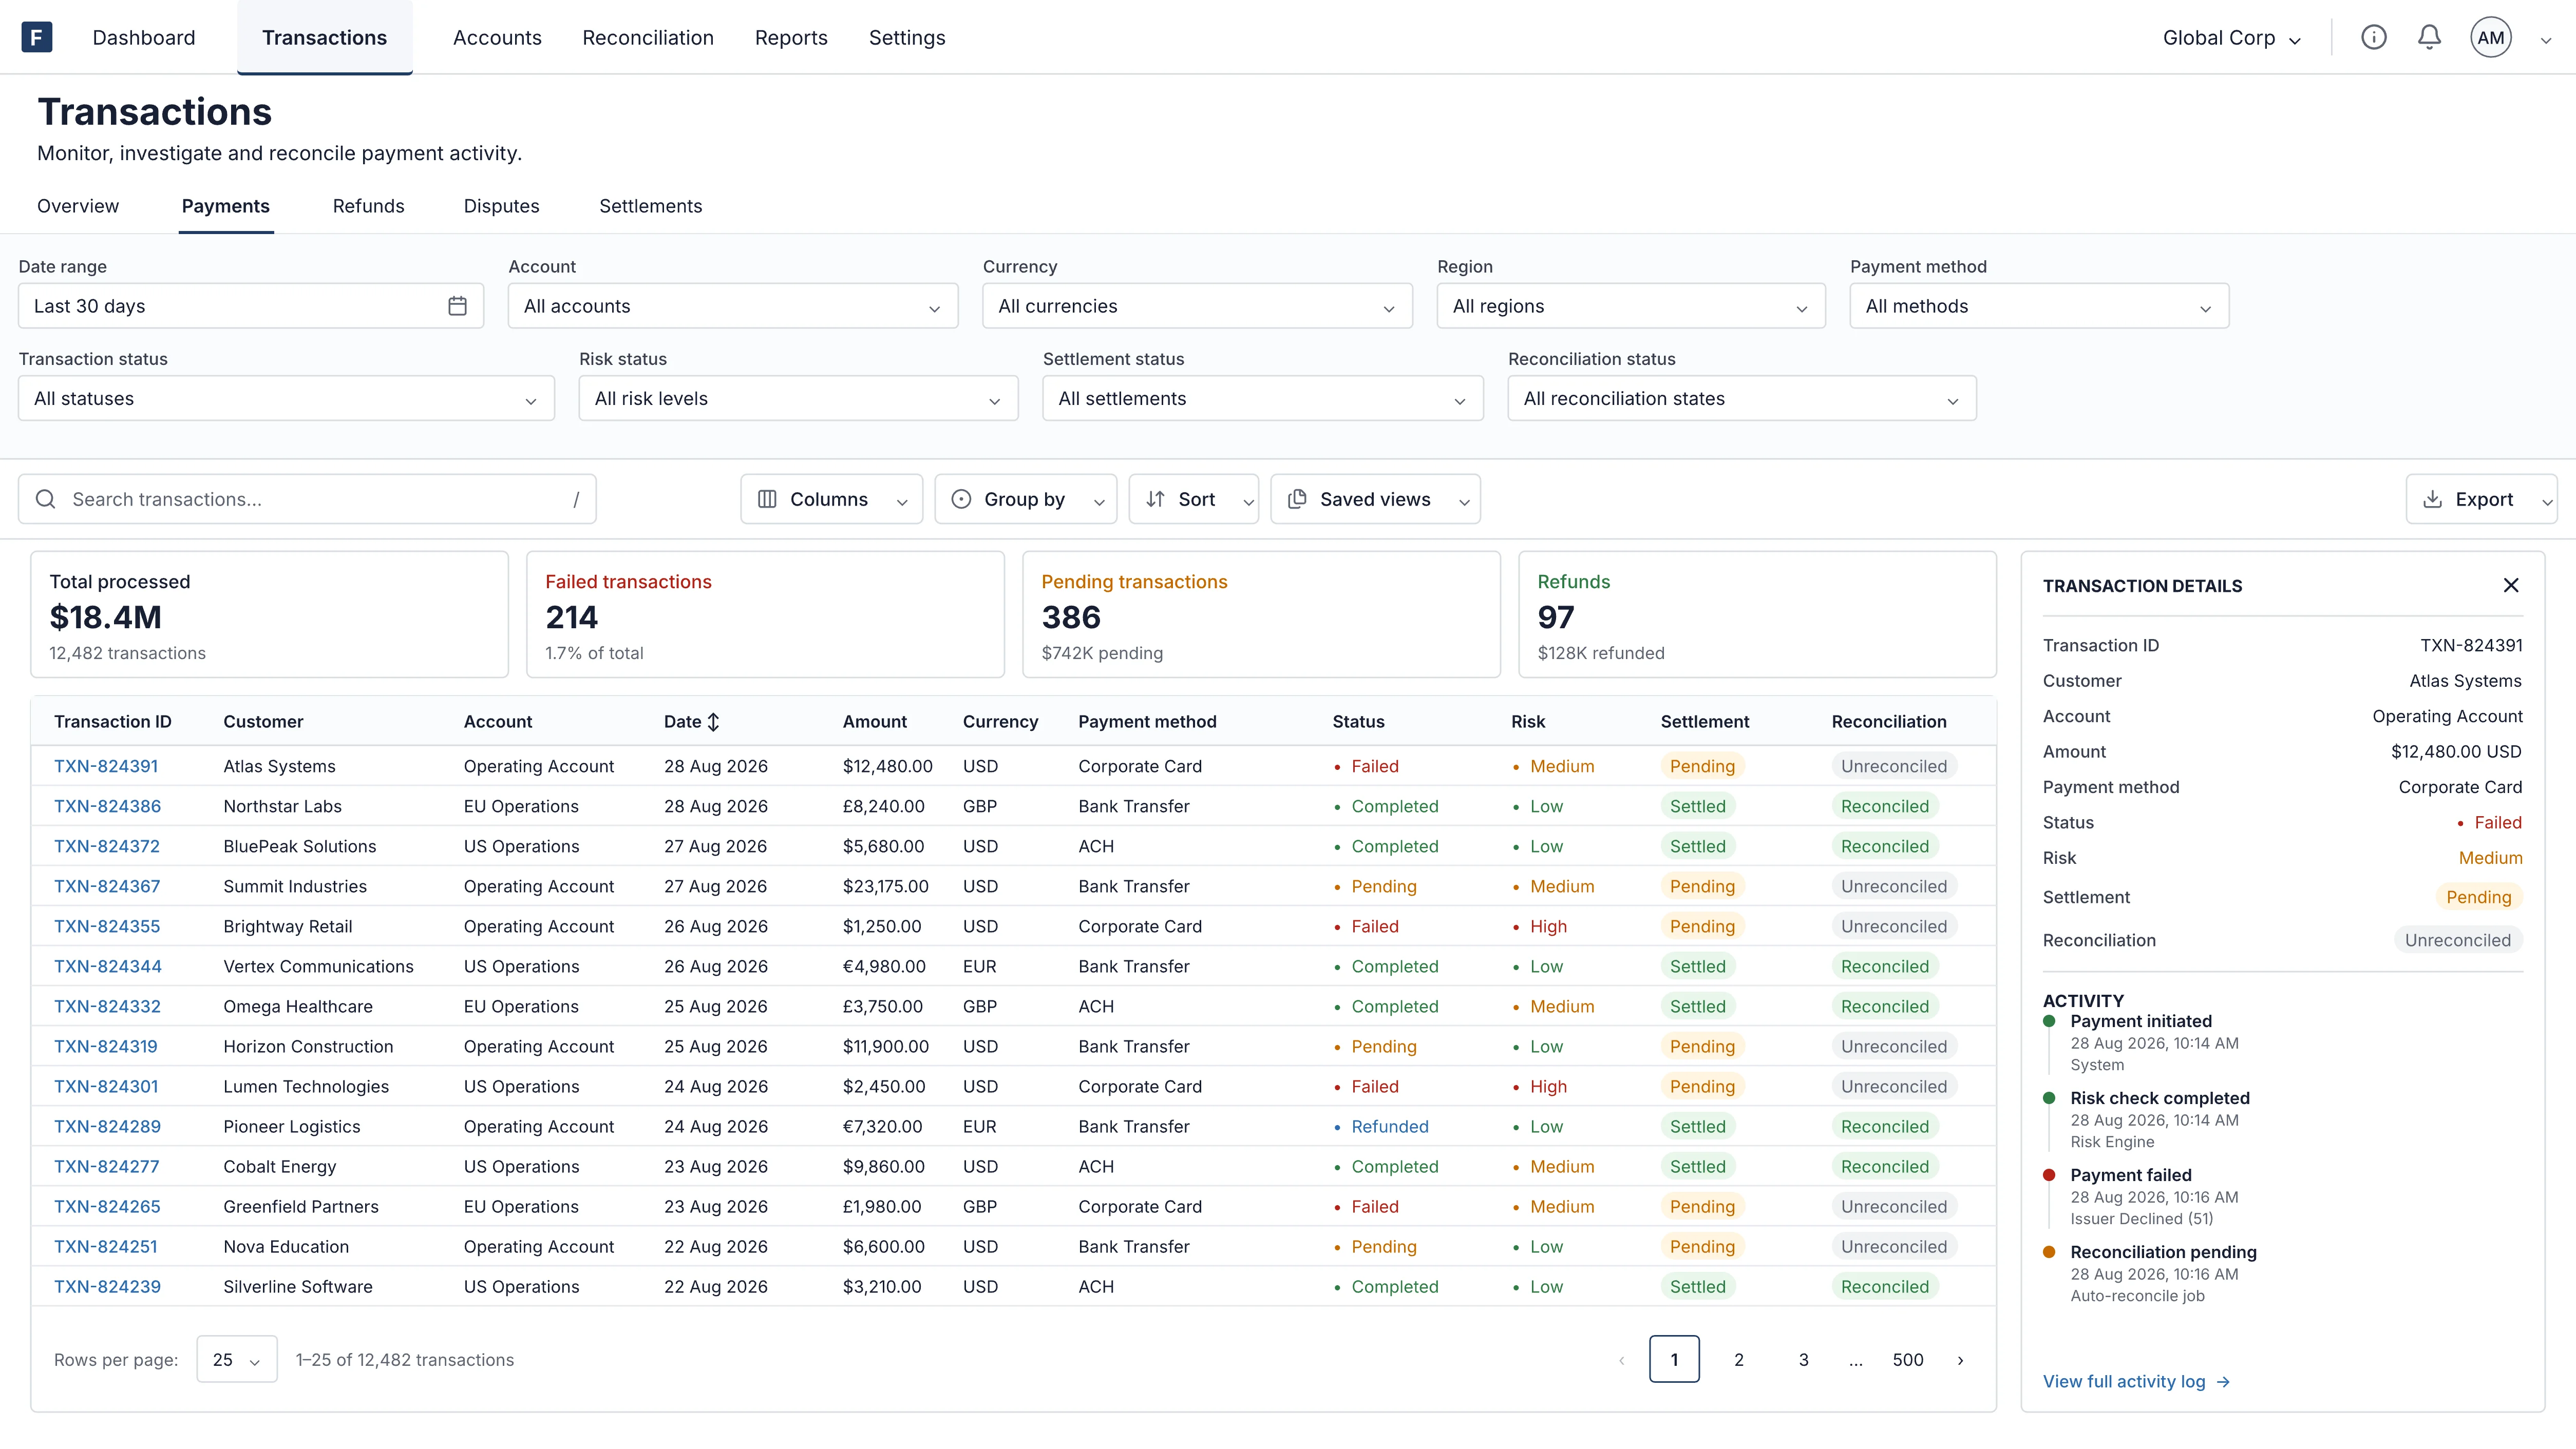Click the Failed transactions summary card
This screenshot has height=1449, width=2576.
(x=765, y=614)
